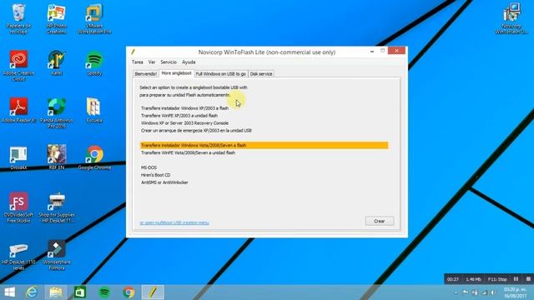
Task: Click WinToFlash title bar pencil icon
Action: point(133,52)
